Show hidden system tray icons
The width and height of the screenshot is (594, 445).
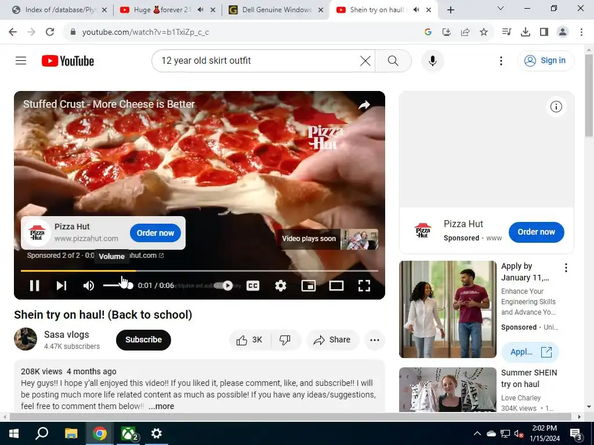pos(477,433)
